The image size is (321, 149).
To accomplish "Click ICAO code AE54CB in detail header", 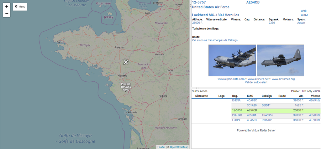I will coord(253,3).
